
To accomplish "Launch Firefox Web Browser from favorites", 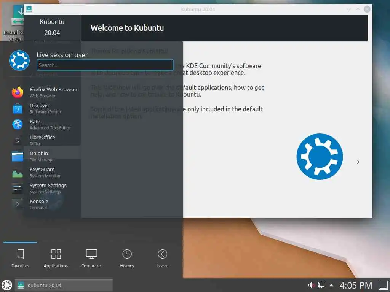I will 45,92.
